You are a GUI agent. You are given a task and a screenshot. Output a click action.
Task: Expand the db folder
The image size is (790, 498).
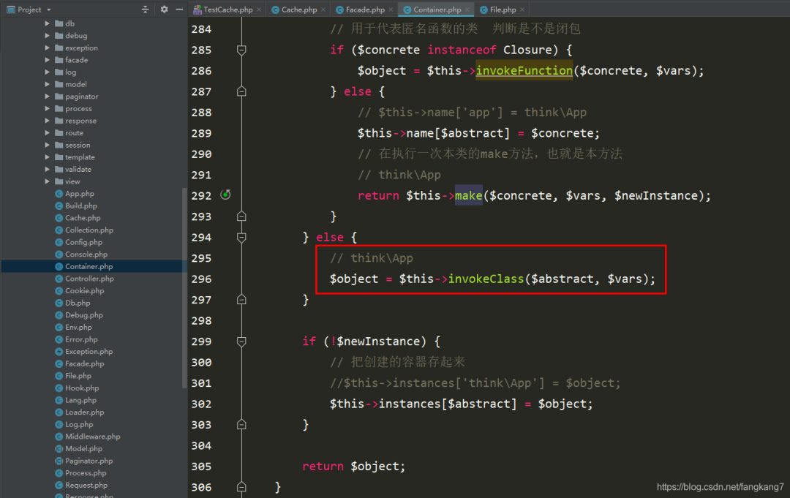(47, 23)
